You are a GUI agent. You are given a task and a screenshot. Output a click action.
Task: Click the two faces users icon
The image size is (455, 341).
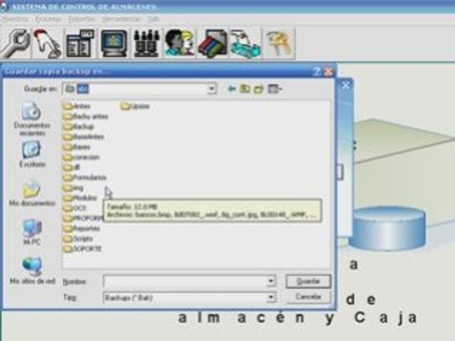click(x=179, y=44)
